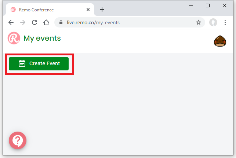Bookmark this page with the star icon
The image size is (236, 158).
[x=199, y=22]
